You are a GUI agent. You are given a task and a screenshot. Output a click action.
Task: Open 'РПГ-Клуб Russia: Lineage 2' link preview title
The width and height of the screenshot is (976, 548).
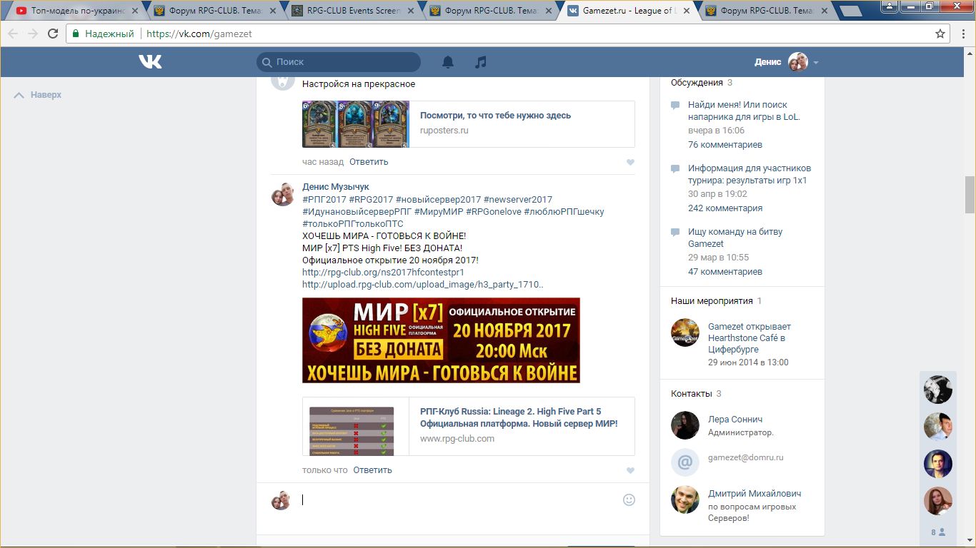click(519, 417)
